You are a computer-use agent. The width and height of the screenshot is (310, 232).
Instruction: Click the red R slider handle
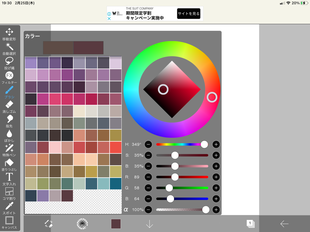click(175, 177)
